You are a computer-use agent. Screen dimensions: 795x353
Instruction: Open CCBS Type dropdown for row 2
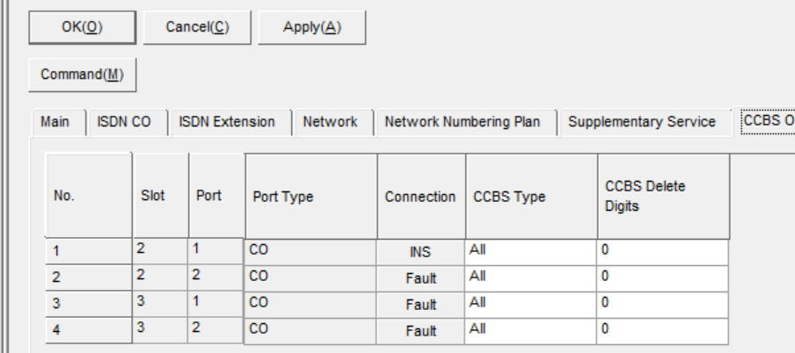tap(530, 278)
